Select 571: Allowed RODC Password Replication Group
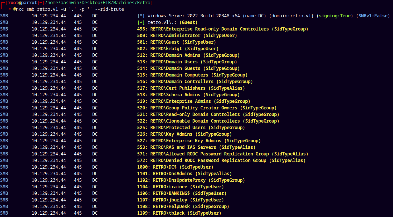Viewport: 393px width, 217px height. click(x=222, y=154)
